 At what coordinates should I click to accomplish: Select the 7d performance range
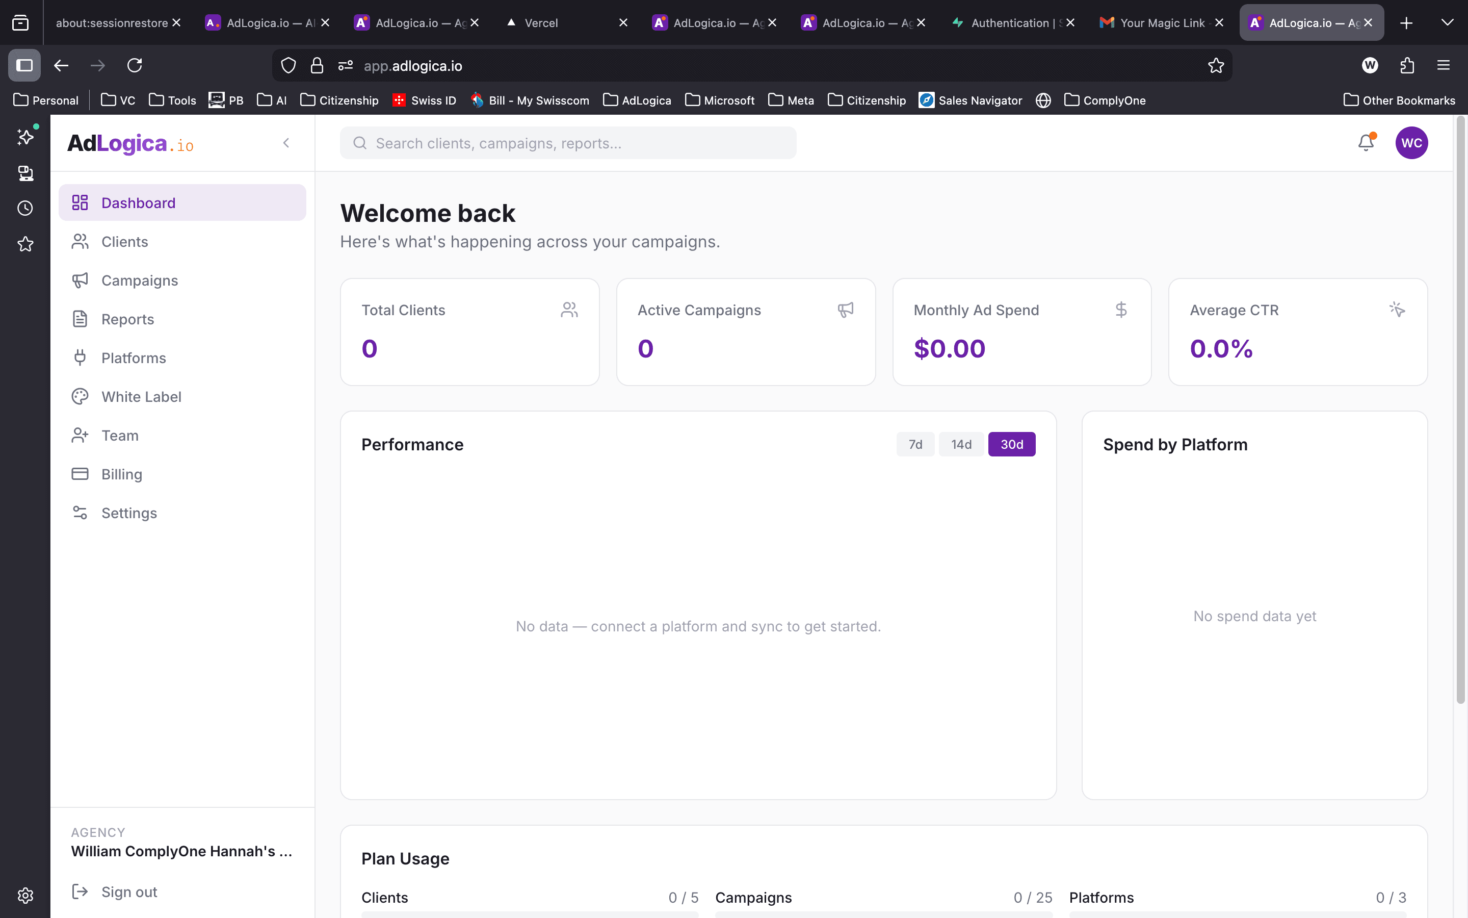[915, 444]
